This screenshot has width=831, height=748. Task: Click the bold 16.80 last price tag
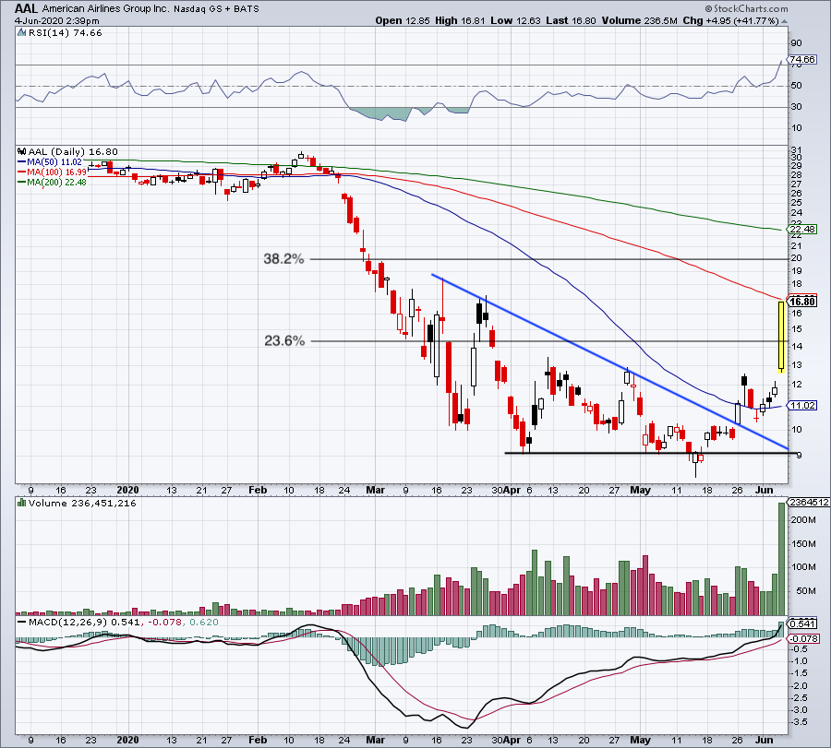point(802,302)
